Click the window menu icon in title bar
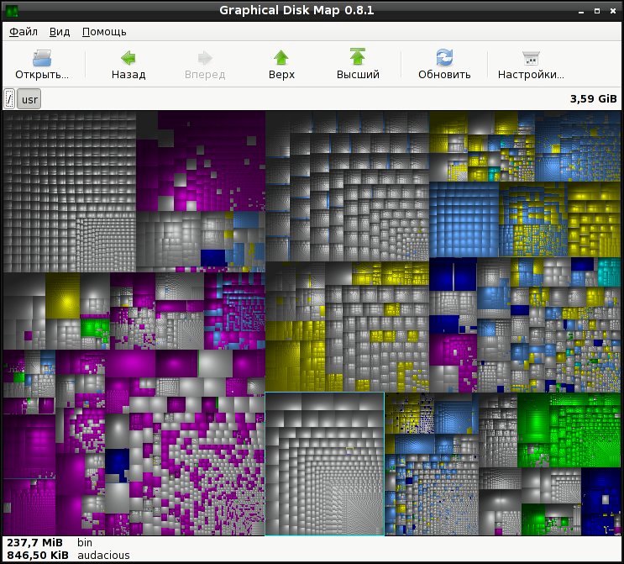The height and width of the screenshot is (564, 624). (11, 10)
